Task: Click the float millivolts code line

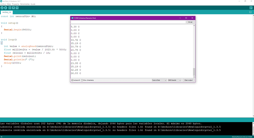Action: (35, 49)
